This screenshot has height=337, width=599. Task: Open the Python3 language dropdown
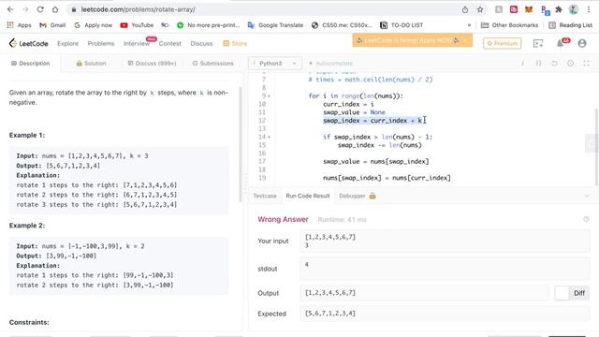point(275,64)
